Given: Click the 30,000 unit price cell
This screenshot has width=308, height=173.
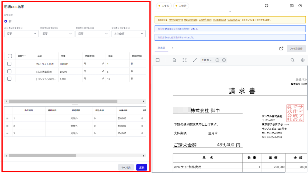Looking at the screenshot, I should click(x=70, y=71).
